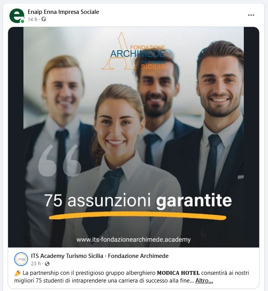Open the post options three-dot menu

[251, 15]
